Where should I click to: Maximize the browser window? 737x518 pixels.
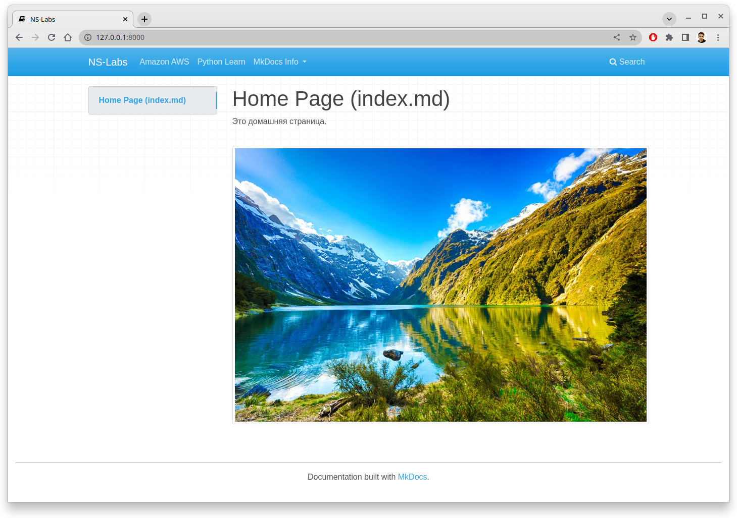click(704, 17)
